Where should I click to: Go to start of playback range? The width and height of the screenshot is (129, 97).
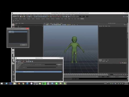pos(114,75)
